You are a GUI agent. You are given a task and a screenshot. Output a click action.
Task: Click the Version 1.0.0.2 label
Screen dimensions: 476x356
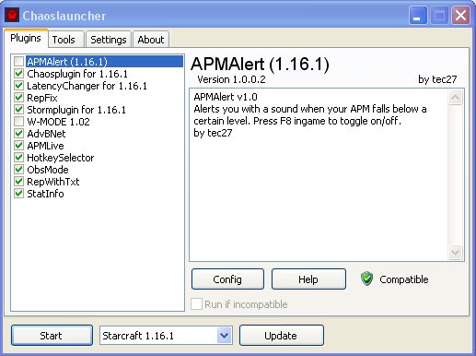[231, 79]
